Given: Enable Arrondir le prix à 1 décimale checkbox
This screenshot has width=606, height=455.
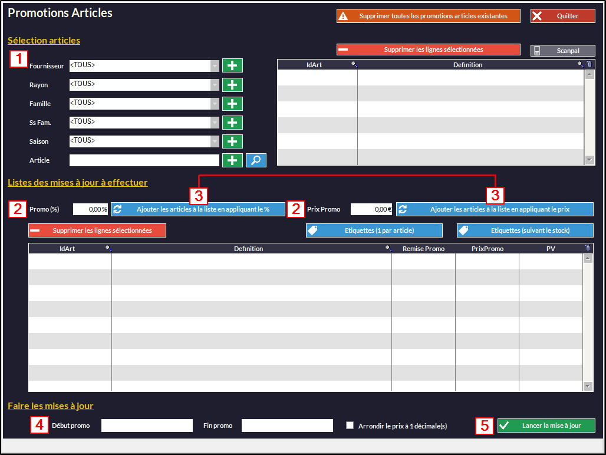Looking at the screenshot, I should point(350,426).
